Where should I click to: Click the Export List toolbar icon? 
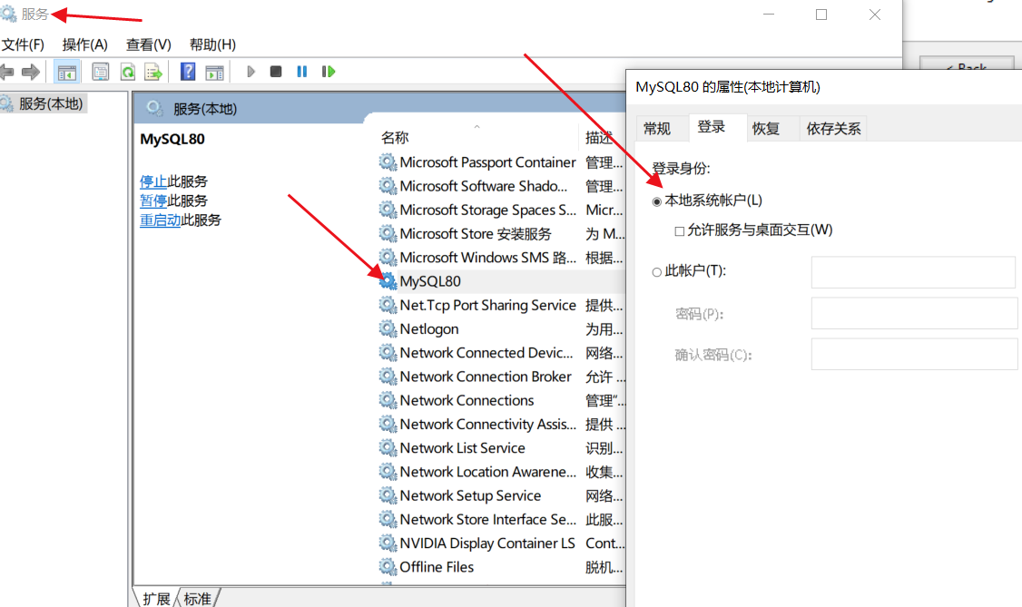click(154, 71)
